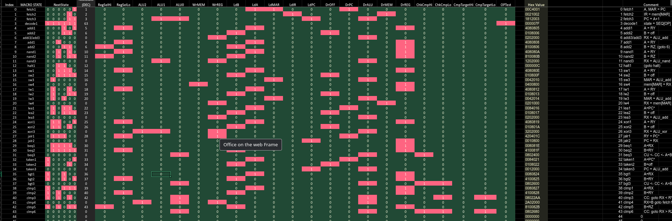
Task: Select the hex value 000007F cell
Action: 532,24
